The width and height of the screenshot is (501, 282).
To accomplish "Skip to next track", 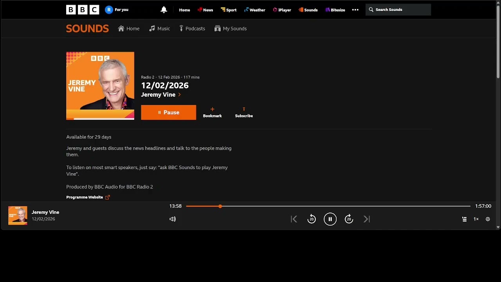I will [x=367, y=219].
